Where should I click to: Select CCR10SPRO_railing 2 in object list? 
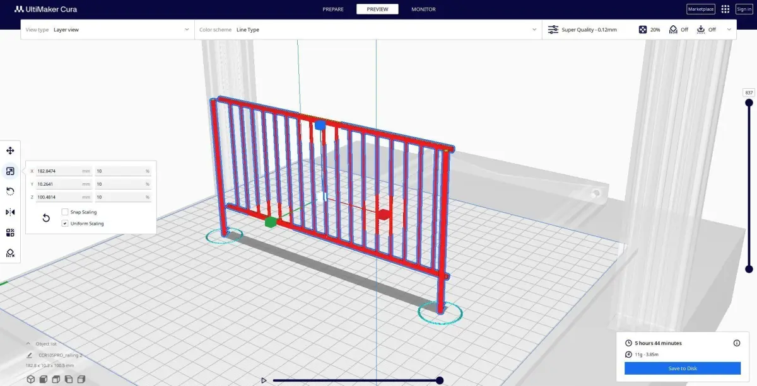tap(61, 355)
